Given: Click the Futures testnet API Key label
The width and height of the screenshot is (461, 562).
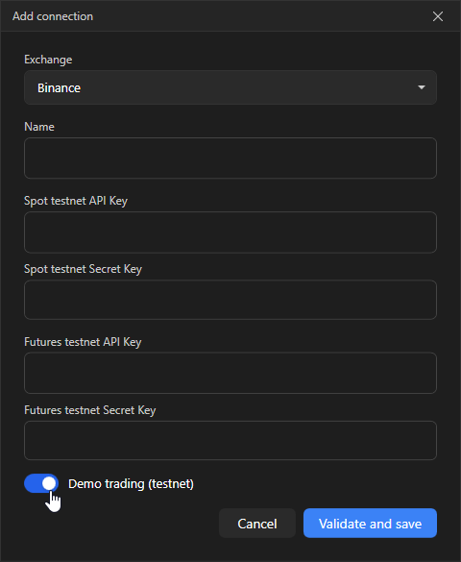Looking at the screenshot, I should 83,342.
